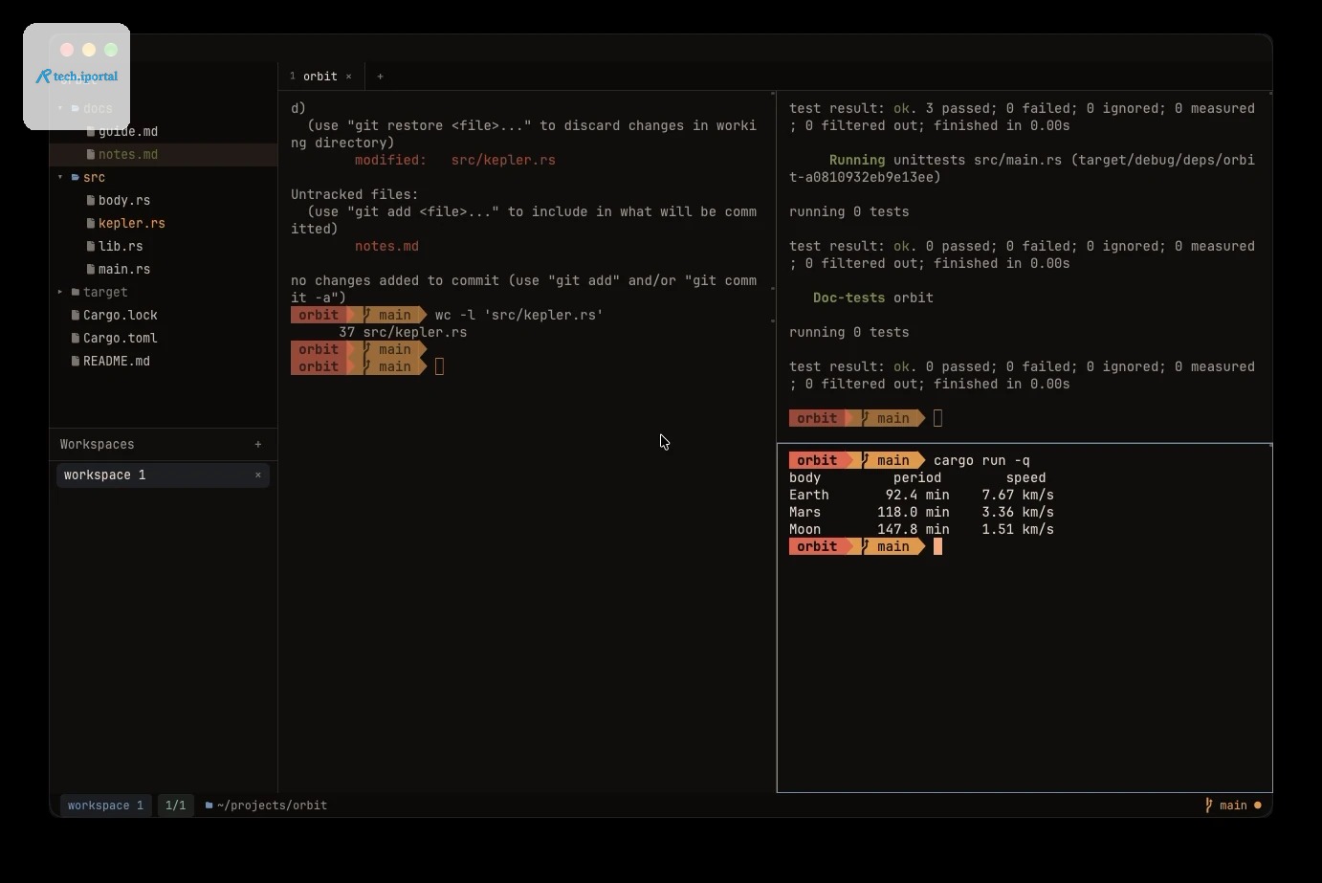Image resolution: width=1322 pixels, height=883 pixels.
Task: Click the body.rs file icon
Action: coord(91,200)
